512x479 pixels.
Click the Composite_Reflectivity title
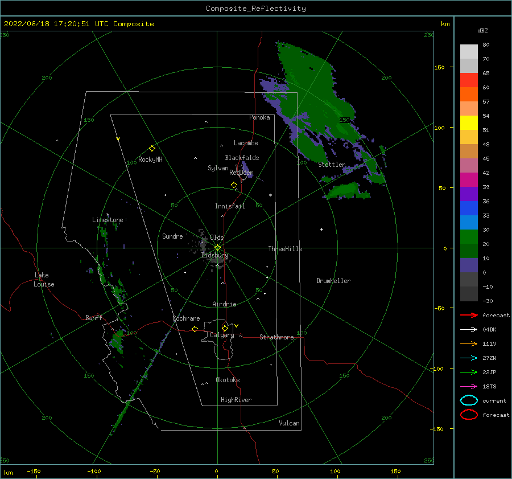click(x=255, y=9)
